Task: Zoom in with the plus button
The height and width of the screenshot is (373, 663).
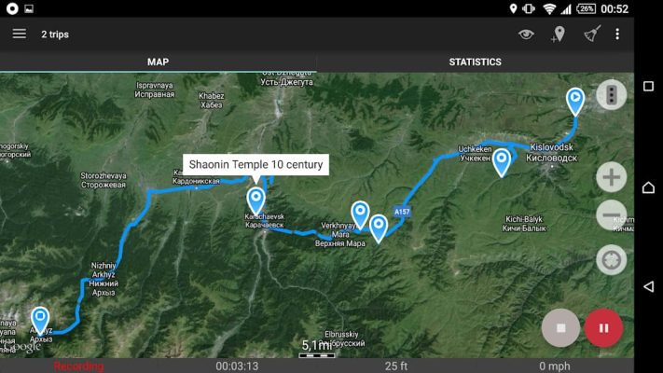Action: [x=612, y=177]
